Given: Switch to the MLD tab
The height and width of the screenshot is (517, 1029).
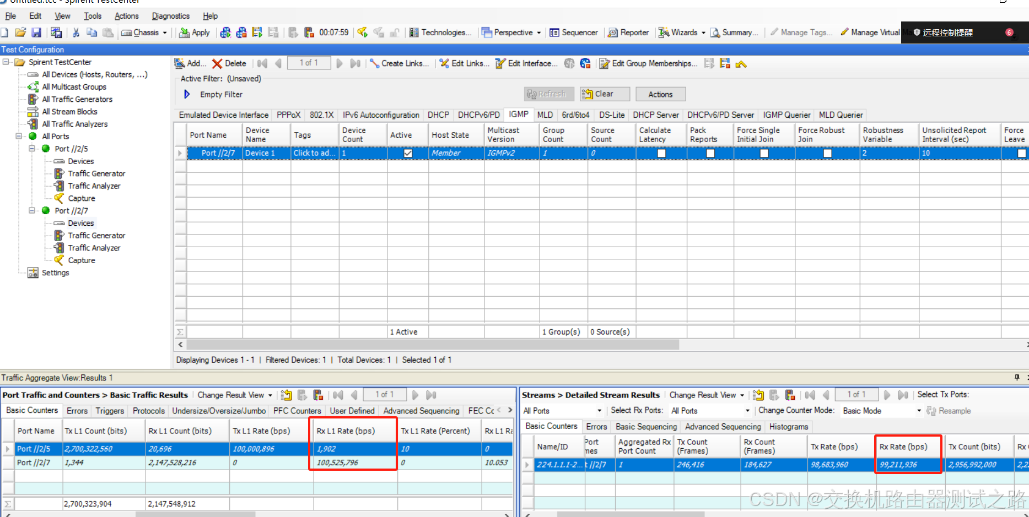Looking at the screenshot, I should [x=545, y=115].
